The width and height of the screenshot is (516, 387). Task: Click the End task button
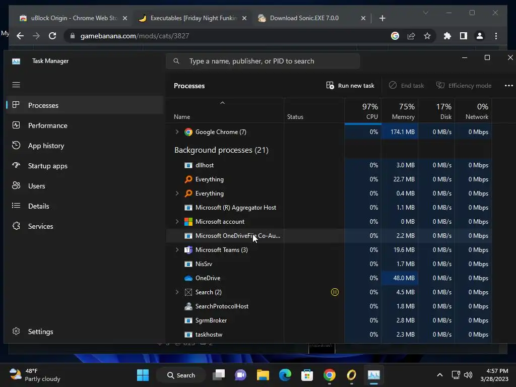tap(407, 86)
